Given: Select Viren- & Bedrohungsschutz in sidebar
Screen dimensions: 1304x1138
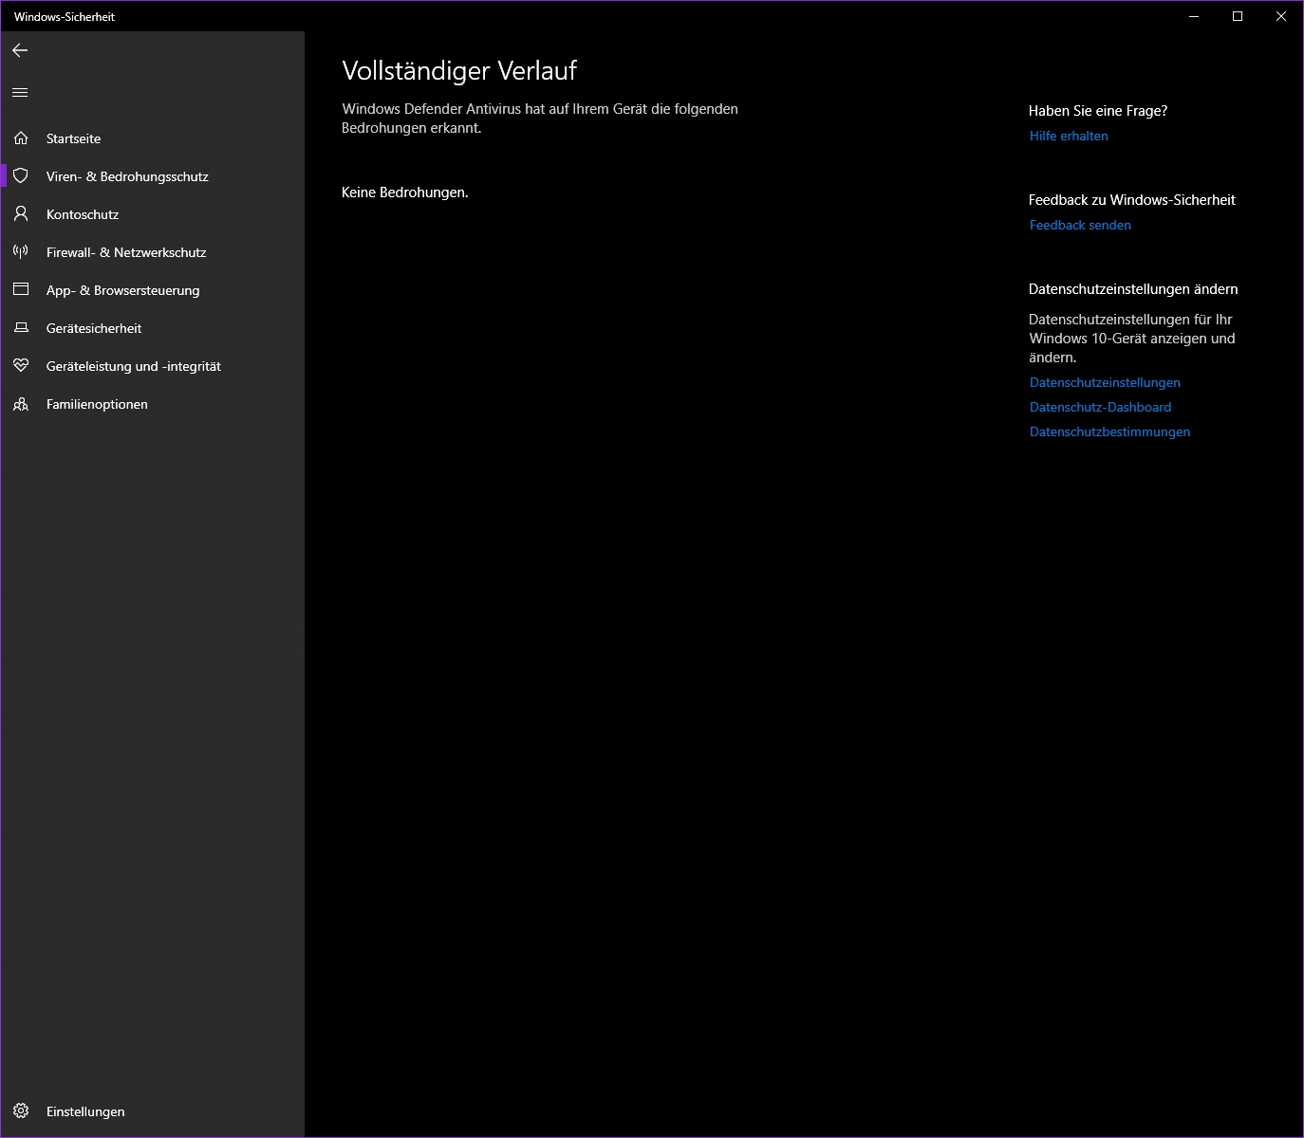Looking at the screenshot, I should tap(152, 176).
